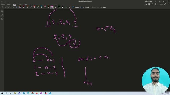Launch File Explorer from the taskbar
Image resolution: width=170 pixels, height=95 pixels.
15,93
